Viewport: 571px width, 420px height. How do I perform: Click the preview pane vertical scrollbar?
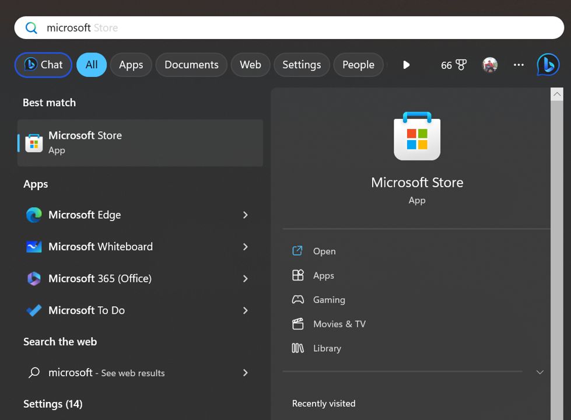tap(557, 260)
